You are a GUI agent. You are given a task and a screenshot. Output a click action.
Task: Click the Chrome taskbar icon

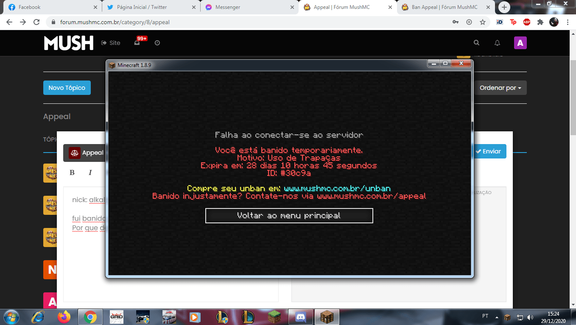(90, 317)
